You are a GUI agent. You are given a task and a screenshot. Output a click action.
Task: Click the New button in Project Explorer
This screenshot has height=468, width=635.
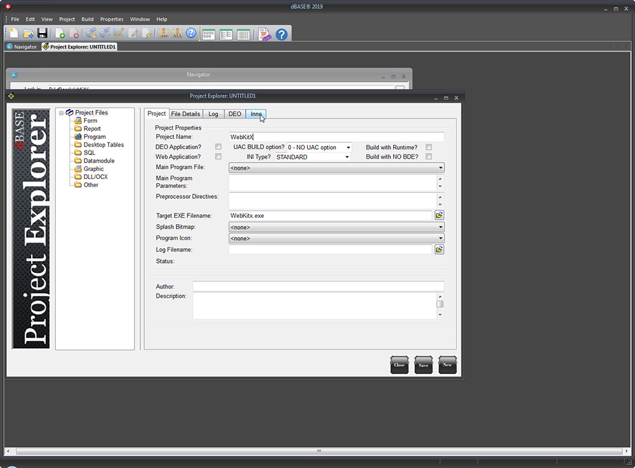(x=448, y=364)
